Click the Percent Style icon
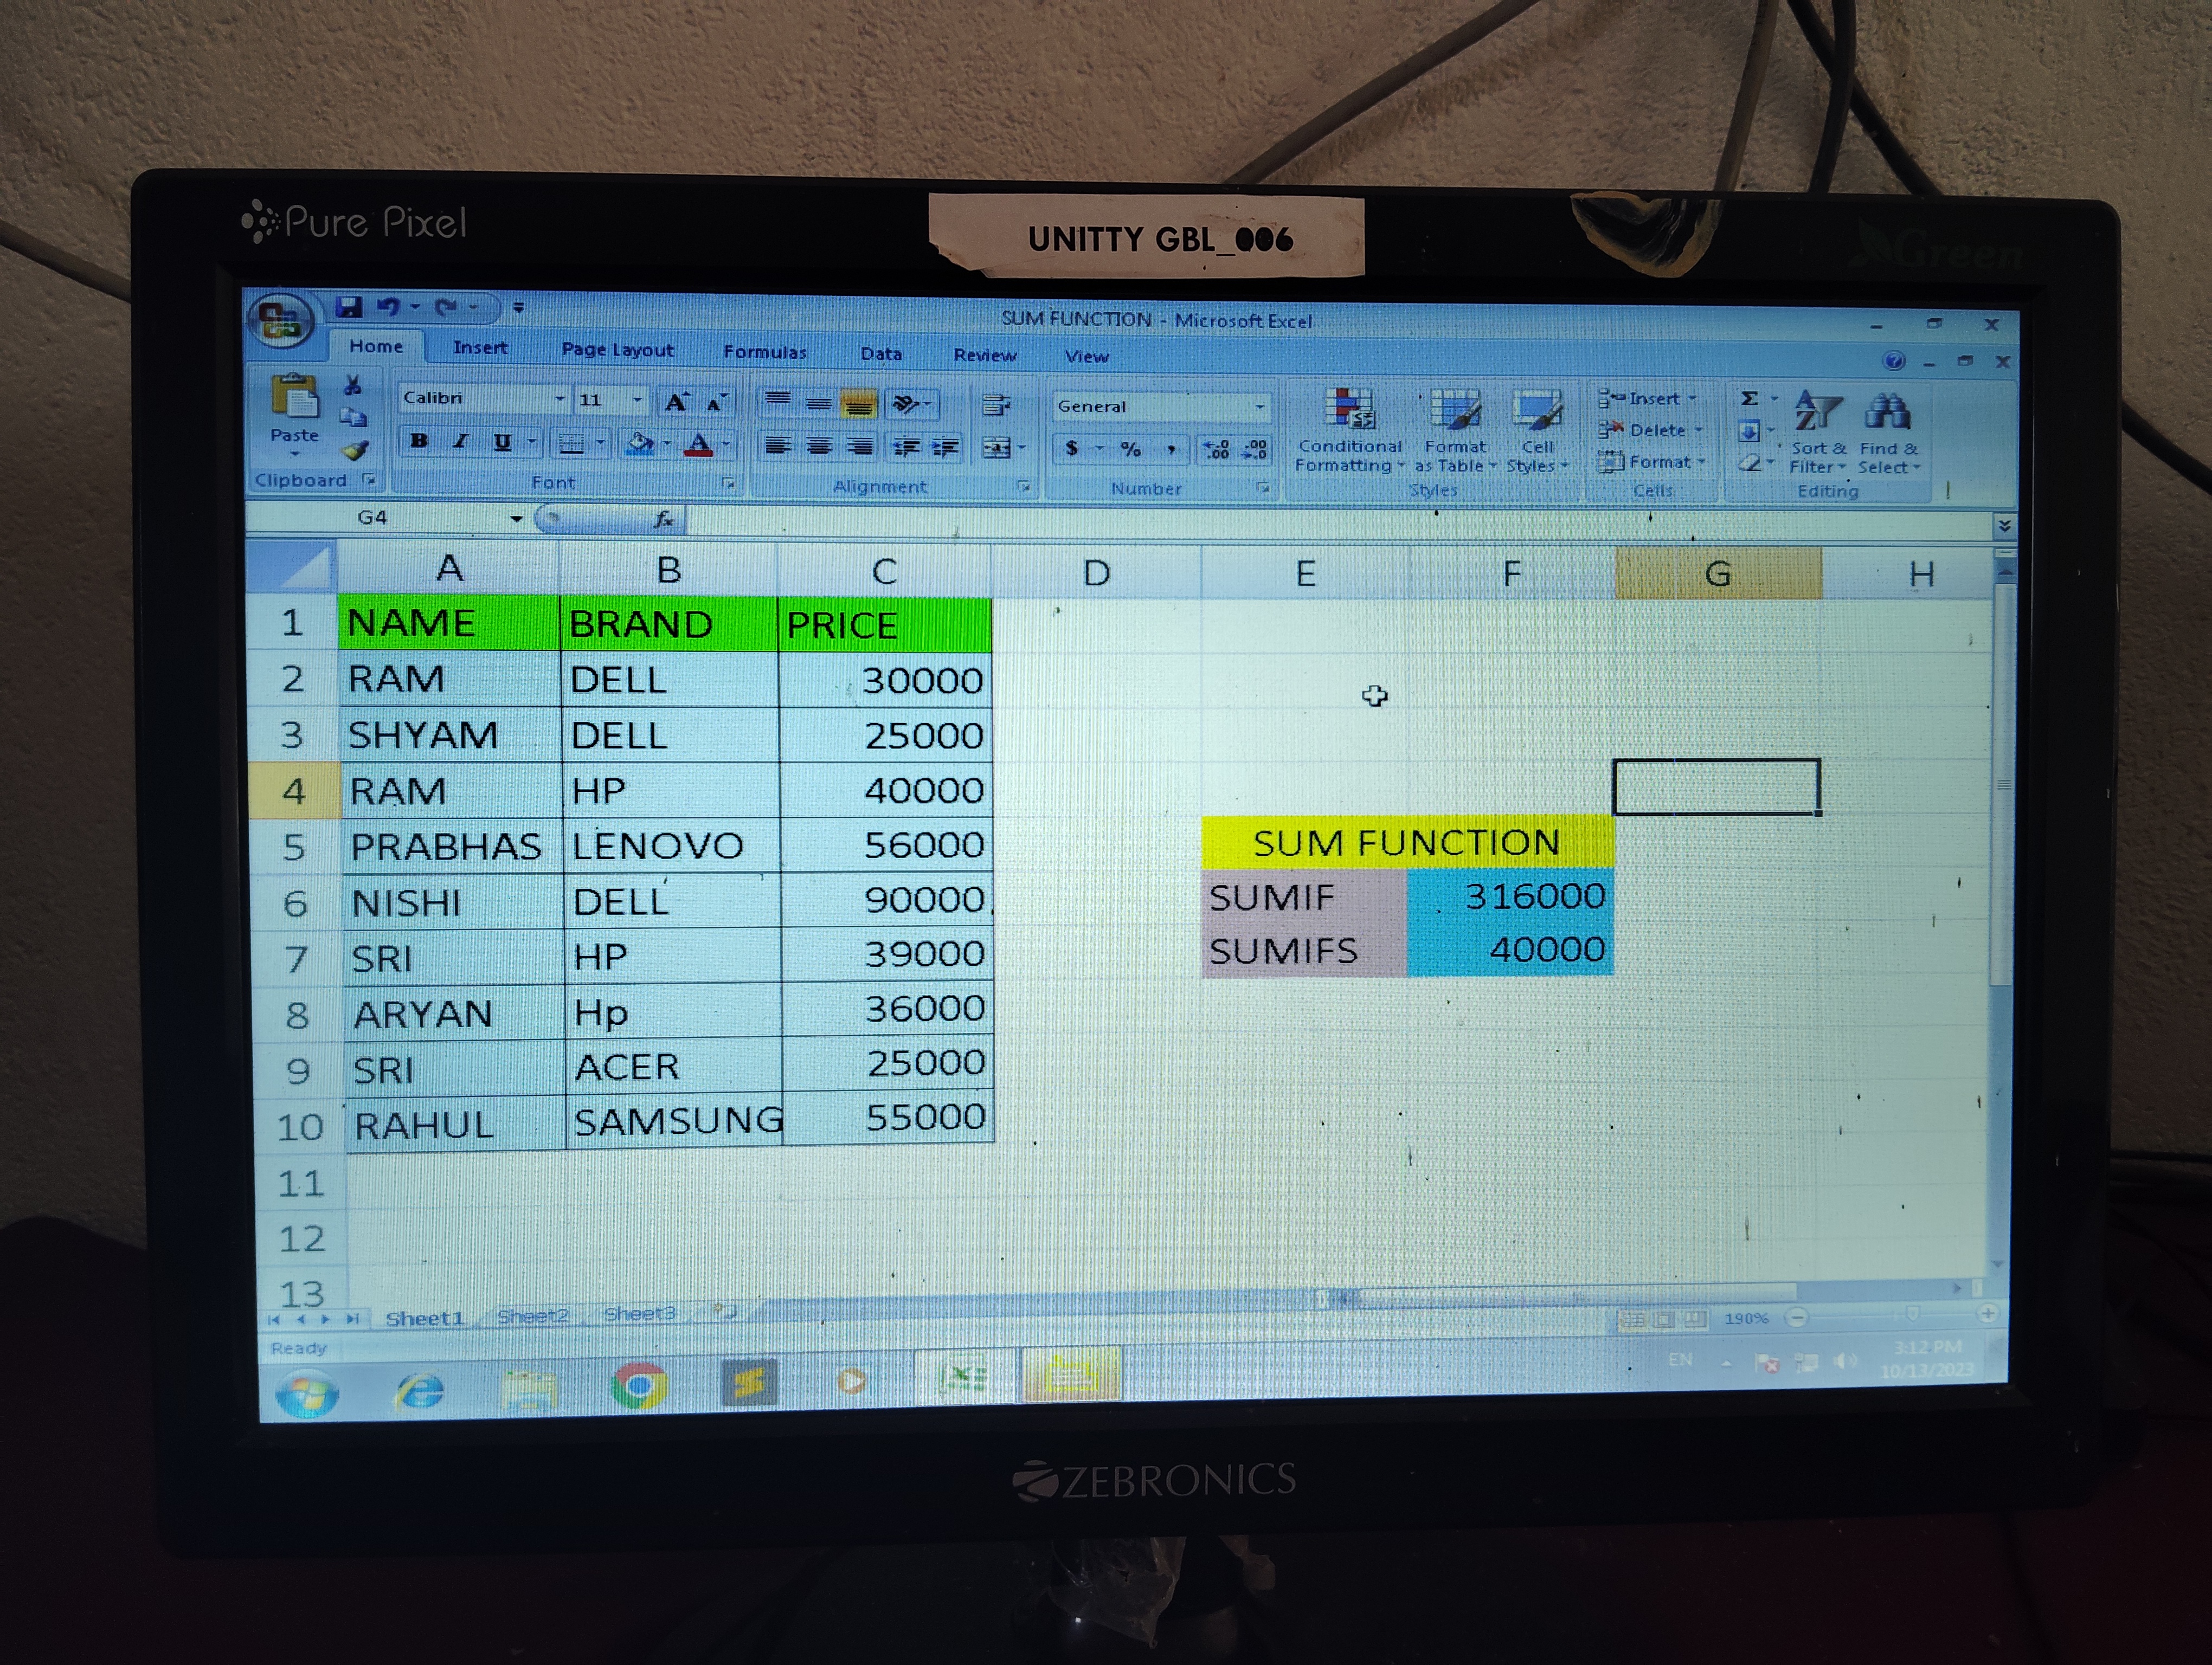Viewport: 2212px width, 1665px height. 1130,449
